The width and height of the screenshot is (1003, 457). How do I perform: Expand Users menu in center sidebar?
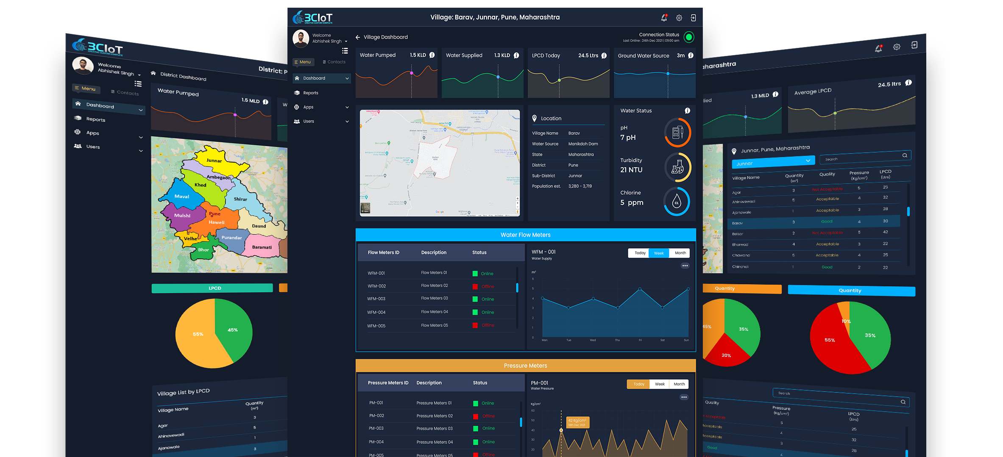(347, 122)
